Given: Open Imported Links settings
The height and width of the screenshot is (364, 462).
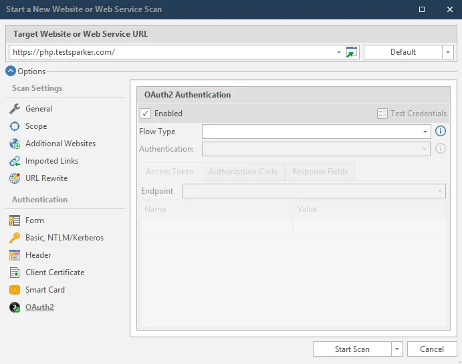Looking at the screenshot, I should click(x=51, y=161).
